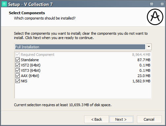Viewport: 166px width, 126px height.
Task: Click the NKS label text
Action: 24,81
